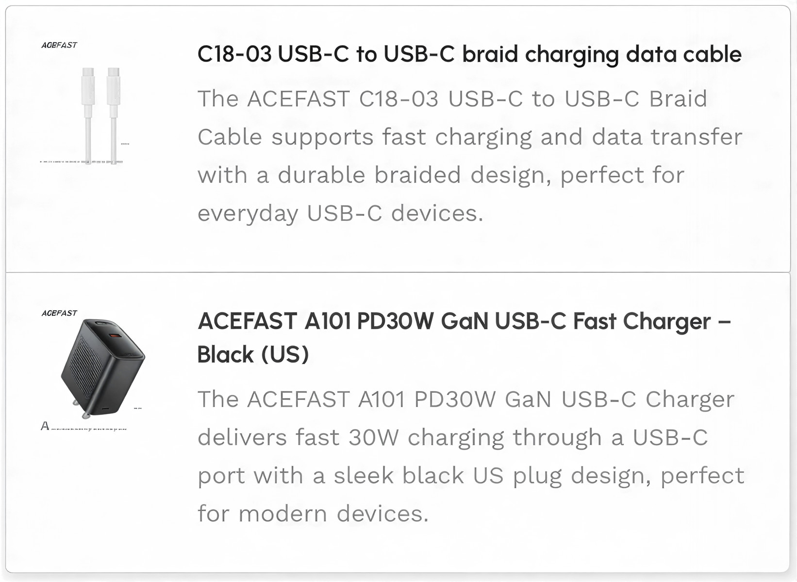797x582 pixels.
Task: Click the orange port on the black charger
Action: tap(116, 336)
